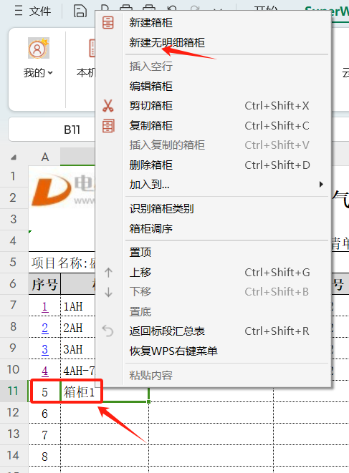Click the up arrow icon beside 上移
This screenshot has width=349, height=473.
click(108, 273)
